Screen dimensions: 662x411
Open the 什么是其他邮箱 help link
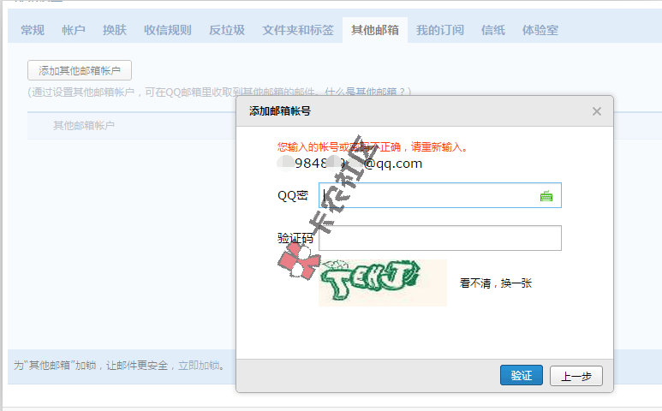pyautogui.click(x=364, y=92)
